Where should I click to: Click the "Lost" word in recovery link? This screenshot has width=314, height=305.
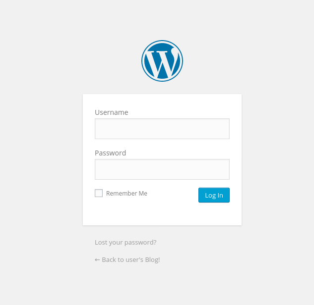100,242
